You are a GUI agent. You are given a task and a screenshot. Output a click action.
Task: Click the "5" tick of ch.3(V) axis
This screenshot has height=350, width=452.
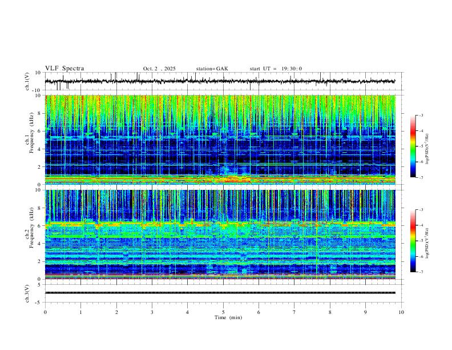[x=40, y=285]
